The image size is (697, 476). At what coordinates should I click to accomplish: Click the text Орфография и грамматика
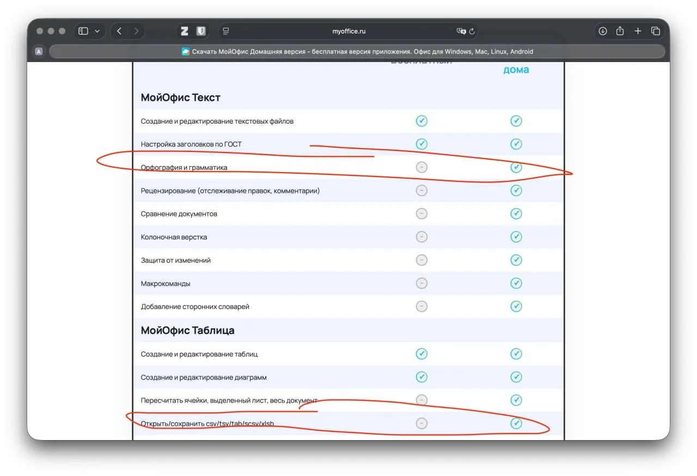click(x=184, y=168)
